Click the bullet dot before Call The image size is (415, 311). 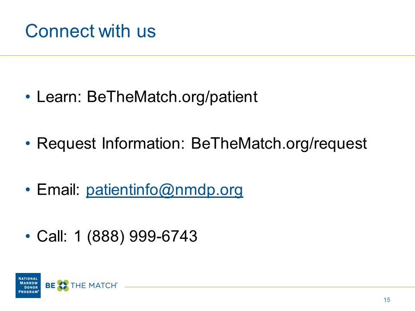tap(28, 236)
